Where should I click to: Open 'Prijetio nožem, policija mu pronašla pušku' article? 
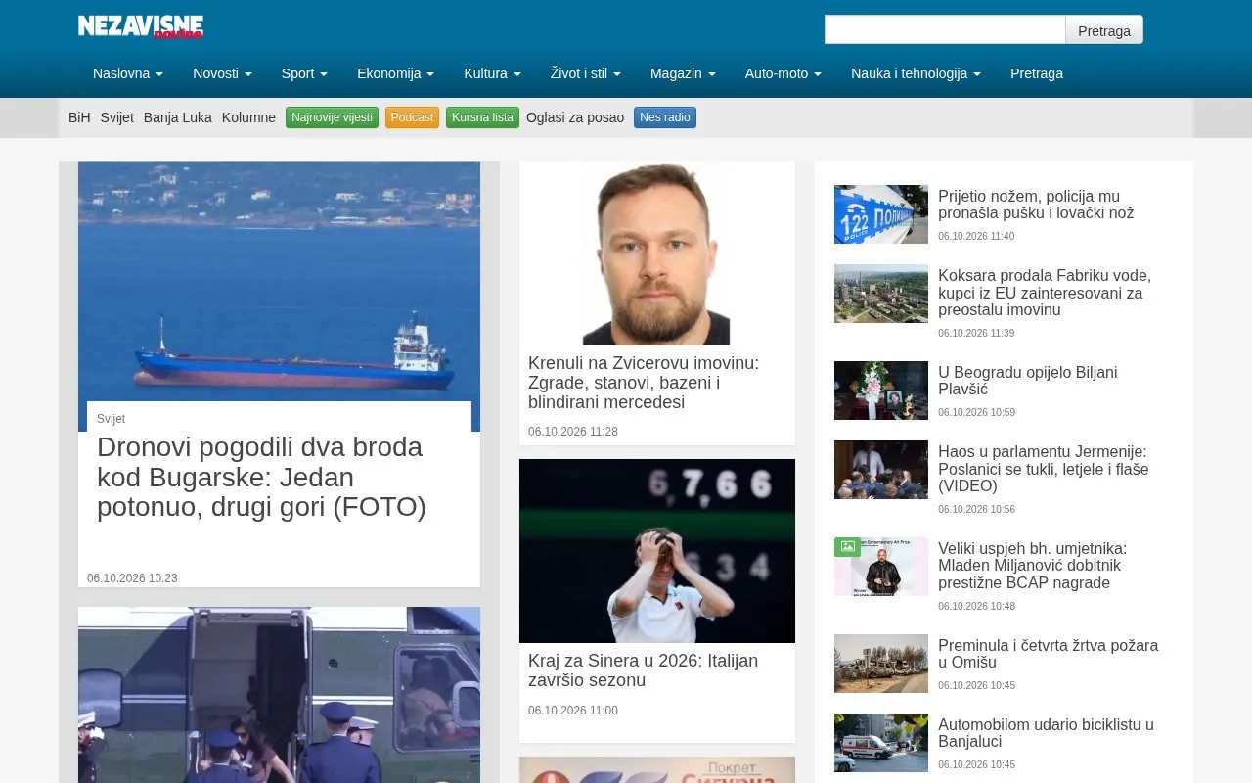1036,205
